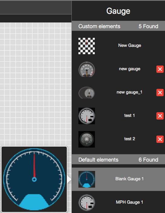Click the 'new gauge' thumbnail icon
Image resolution: width=165 pixels, height=213 pixels.
(x=87, y=69)
